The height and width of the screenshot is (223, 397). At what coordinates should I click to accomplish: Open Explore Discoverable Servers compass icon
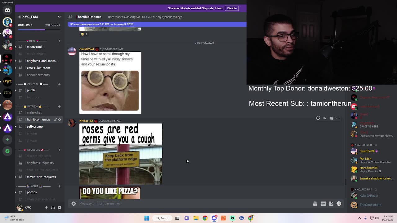[x=7, y=151]
